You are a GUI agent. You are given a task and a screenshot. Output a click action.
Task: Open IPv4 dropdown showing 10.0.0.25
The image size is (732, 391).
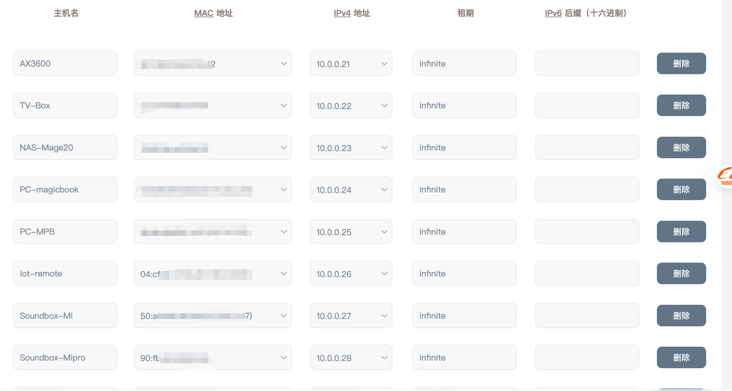351,232
